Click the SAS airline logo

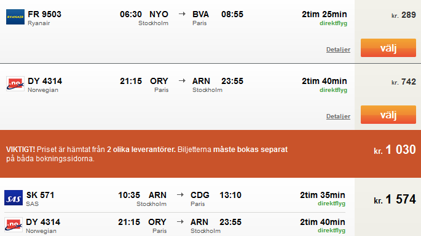coord(14,198)
